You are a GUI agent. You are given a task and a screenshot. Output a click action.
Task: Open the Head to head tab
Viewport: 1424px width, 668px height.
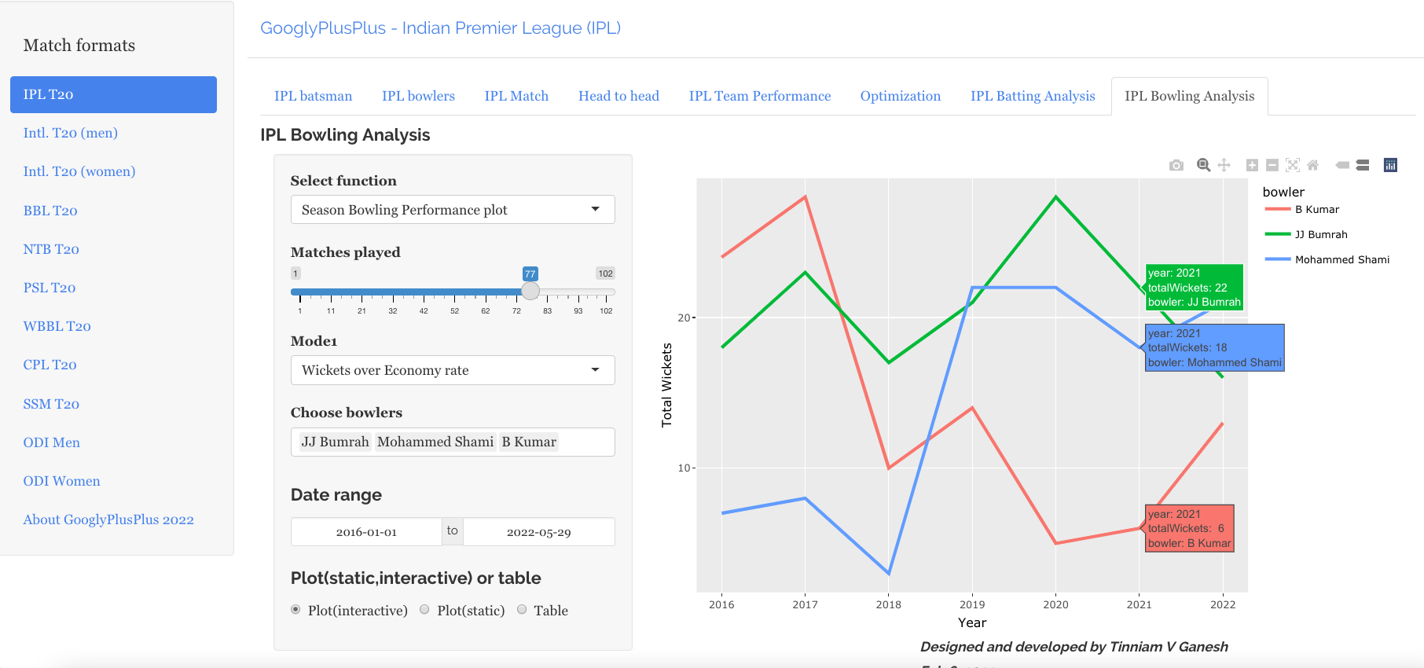point(618,96)
